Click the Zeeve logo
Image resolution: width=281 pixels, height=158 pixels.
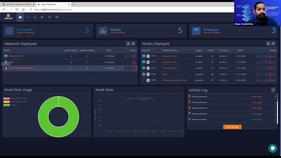point(8,17)
